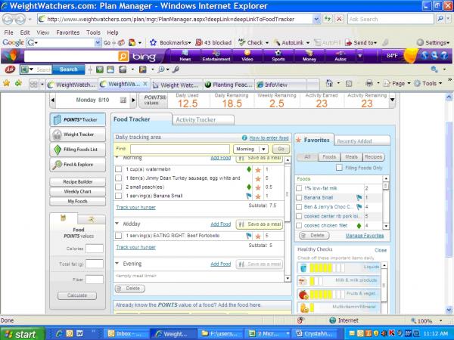Click the browser Refresh button
Image resolution: width=454 pixels, height=340 pixels.
pyautogui.click(x=328, y=19)
